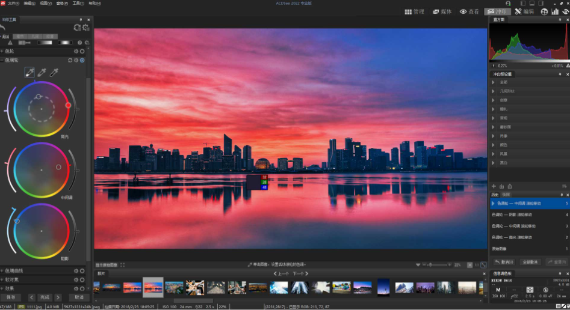Open the 365 film-reel icon in mode bar
The image size is (570, 310).
(545, 11)
